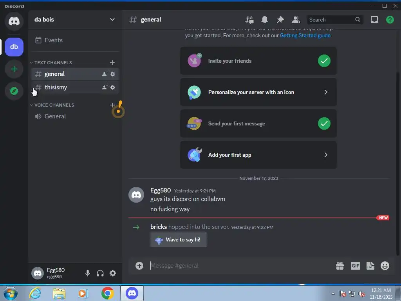Show pinned messages pin icon
401x301 pixels.
point(280,20)
